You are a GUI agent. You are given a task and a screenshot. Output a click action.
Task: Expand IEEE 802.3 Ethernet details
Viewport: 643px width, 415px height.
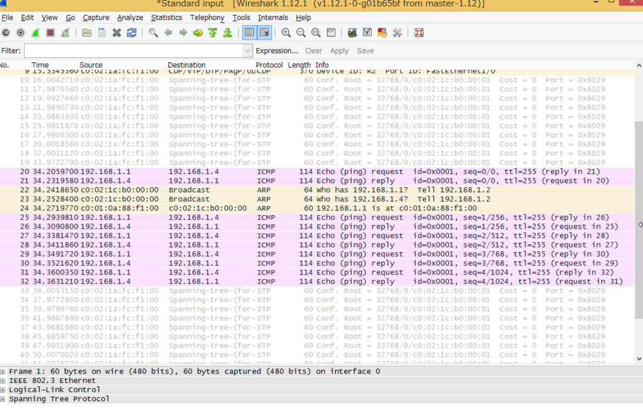(x=3, y=381)
